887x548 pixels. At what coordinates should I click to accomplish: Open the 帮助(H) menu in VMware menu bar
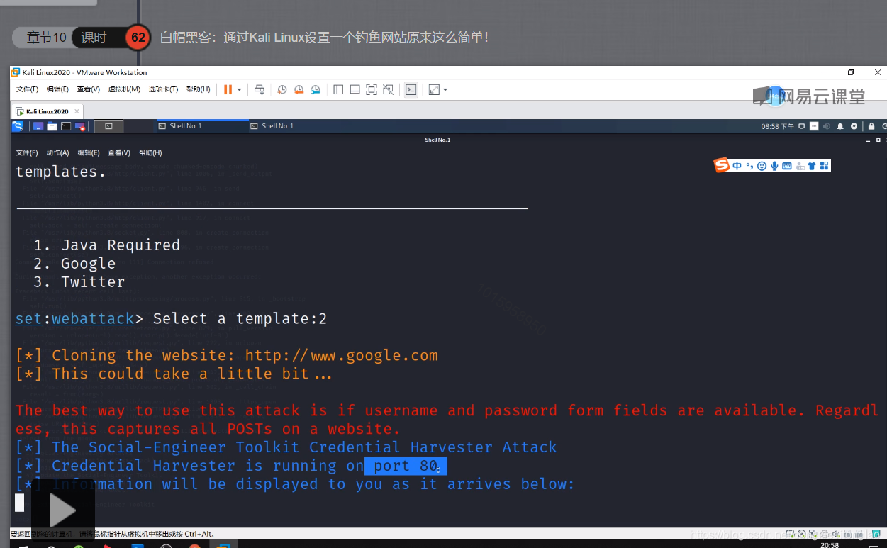pos(198,90)
